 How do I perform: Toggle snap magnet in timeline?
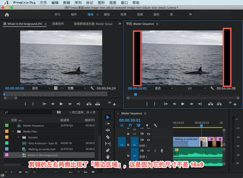pyautogui.click(x=130, y=125)
